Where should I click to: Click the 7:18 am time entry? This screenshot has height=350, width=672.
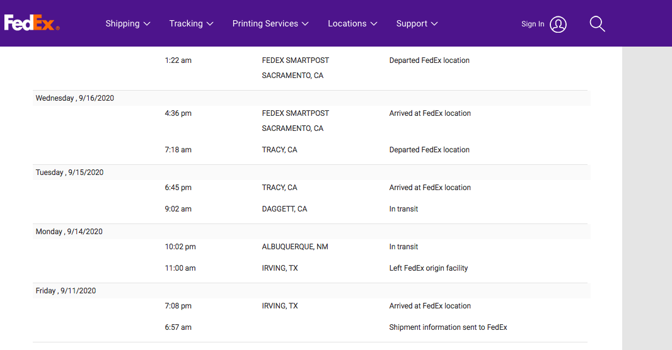(x=178, y=150)
